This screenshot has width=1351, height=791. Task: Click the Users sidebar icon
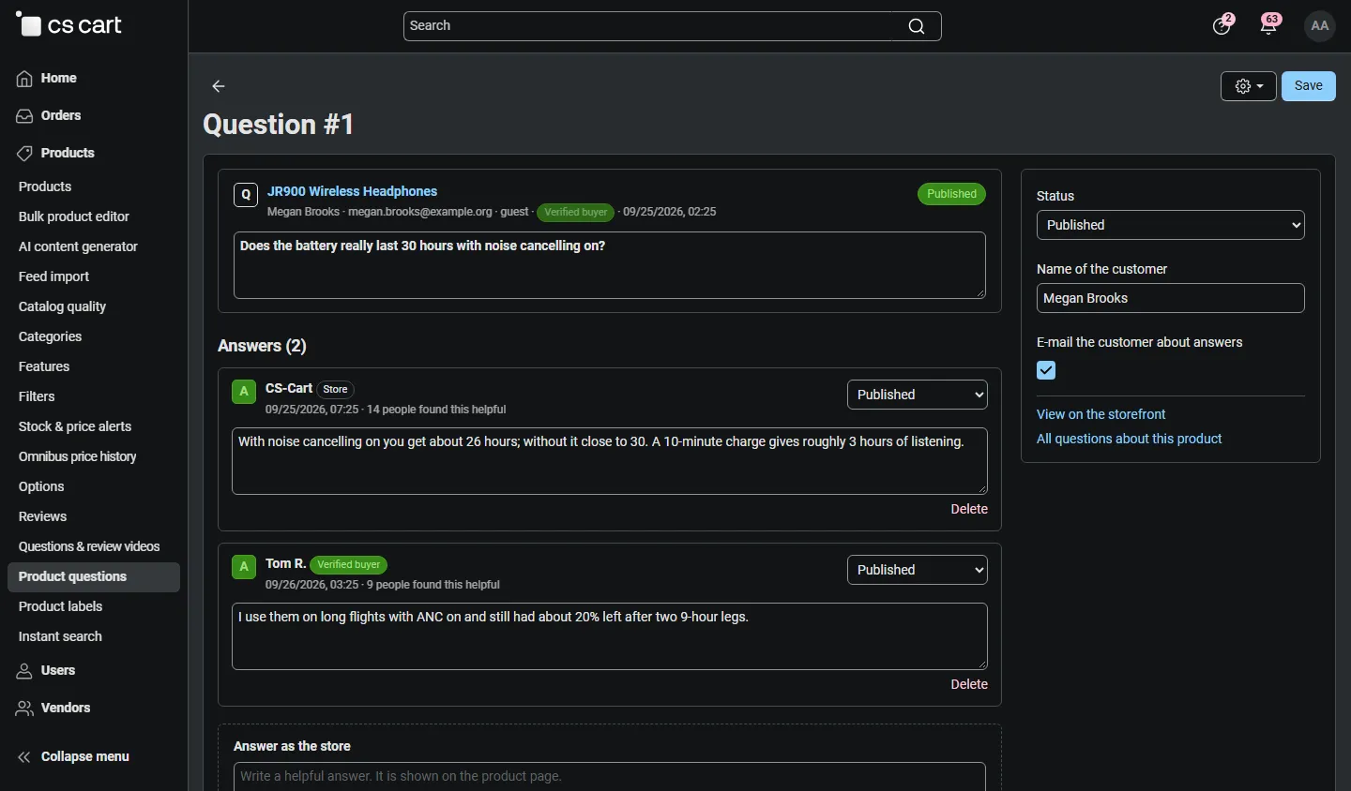point(25,671)
